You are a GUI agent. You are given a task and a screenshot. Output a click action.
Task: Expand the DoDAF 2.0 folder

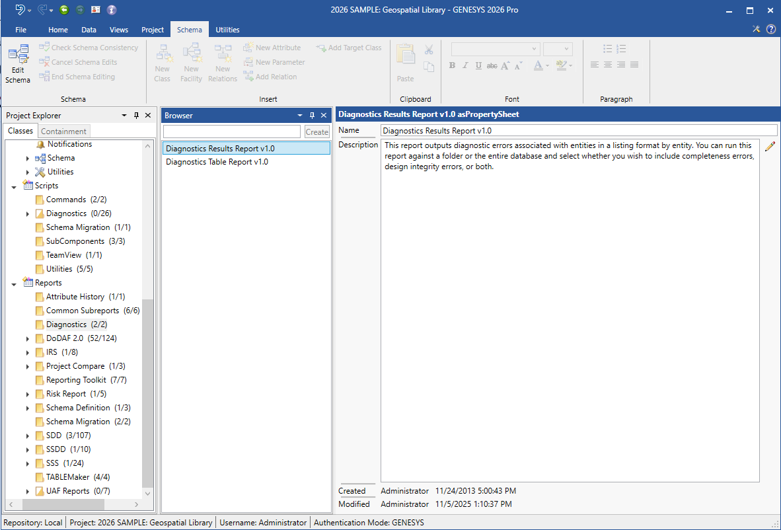pos(28,339)
